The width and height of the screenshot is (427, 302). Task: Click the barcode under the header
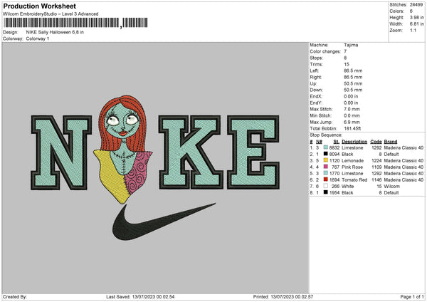tap(75, 23)
